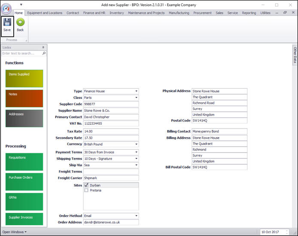Open the Purchase Orders tile
This screenshot has height=236, width=298.
click(x=24, y=181)
